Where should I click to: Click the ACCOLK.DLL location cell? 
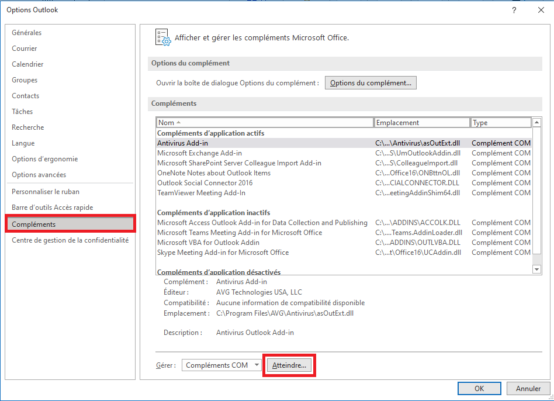pyautogui.click(x=418, y=223)
